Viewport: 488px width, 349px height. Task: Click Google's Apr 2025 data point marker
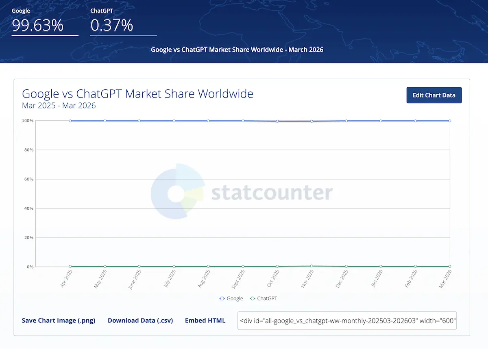[70, 121]
